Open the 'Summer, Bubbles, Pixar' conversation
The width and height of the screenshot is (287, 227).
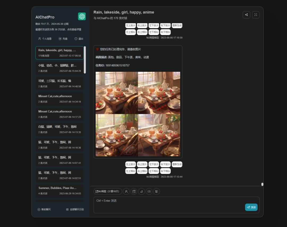point(60,191)
